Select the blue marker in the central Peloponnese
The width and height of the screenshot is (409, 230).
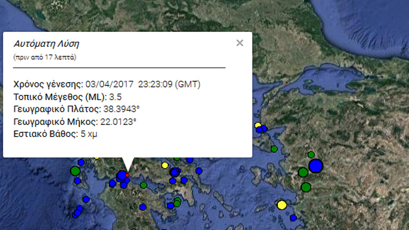coord(143,207)
